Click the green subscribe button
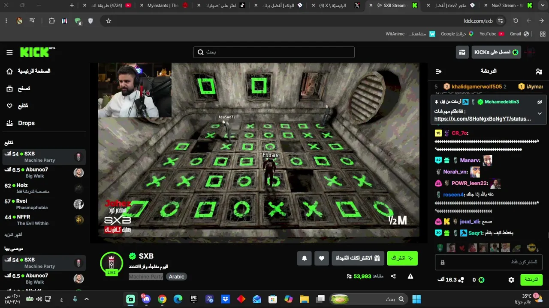549x308 pixels. tap(402, 258)
